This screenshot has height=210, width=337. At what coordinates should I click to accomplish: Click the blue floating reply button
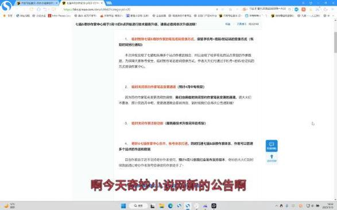point(272,146)
